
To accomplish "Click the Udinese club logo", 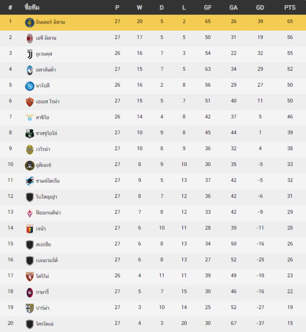I will (30, 166).
